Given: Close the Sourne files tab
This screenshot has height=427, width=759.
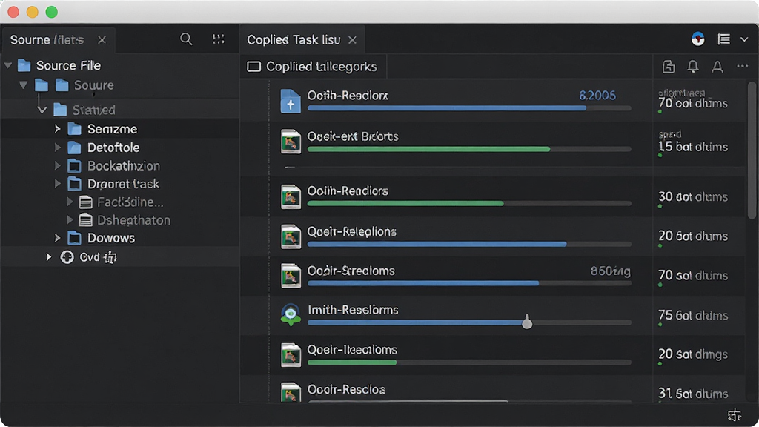Looking at the screenshot, I should [x=102, y=40].
